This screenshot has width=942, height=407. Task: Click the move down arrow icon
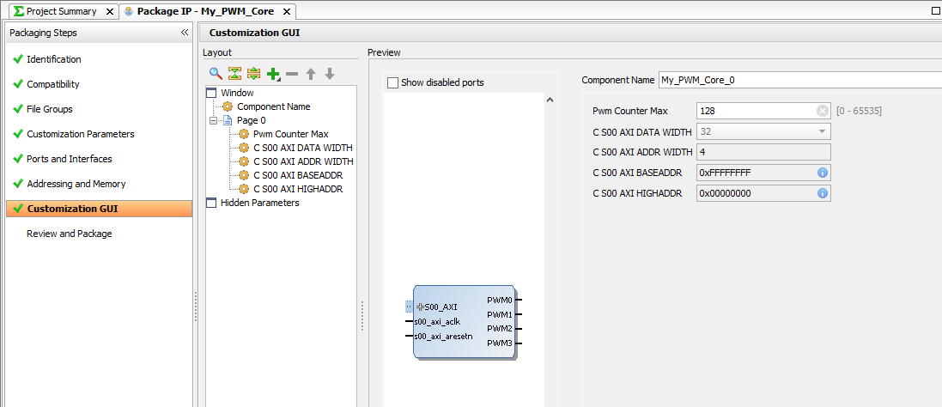329,74
